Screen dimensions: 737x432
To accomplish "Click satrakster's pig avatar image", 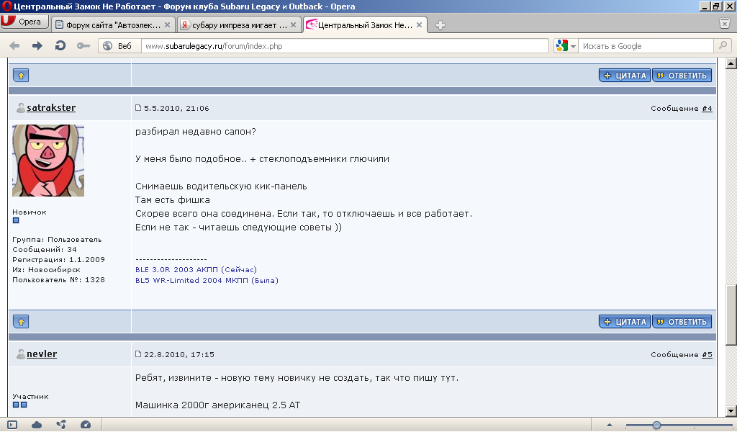I will pos(48,161).
